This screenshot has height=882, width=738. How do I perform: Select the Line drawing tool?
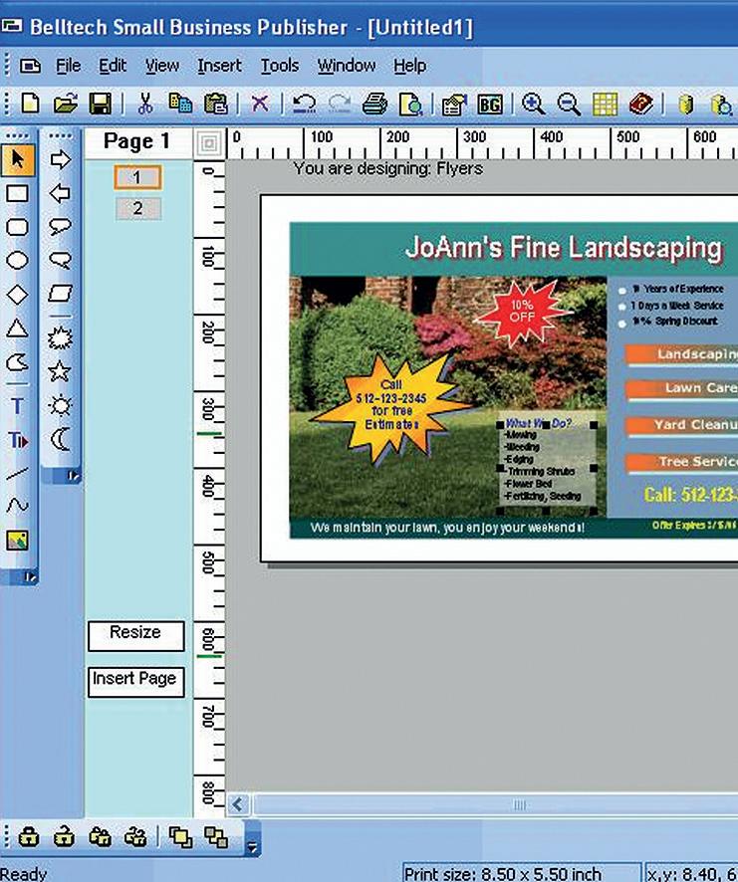(17, 474)
